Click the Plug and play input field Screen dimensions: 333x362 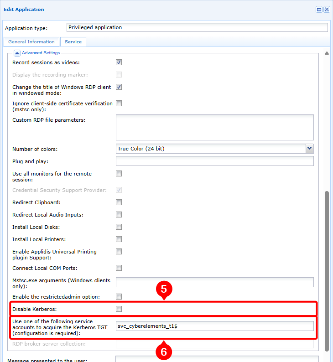click(x=214, y=161)
